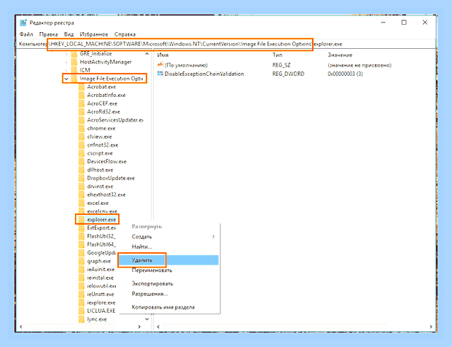Expand the HostActivityManager key

tap(66, 62)
